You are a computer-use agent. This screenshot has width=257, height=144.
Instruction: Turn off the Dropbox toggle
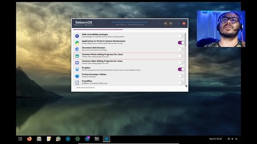point(181,69)
